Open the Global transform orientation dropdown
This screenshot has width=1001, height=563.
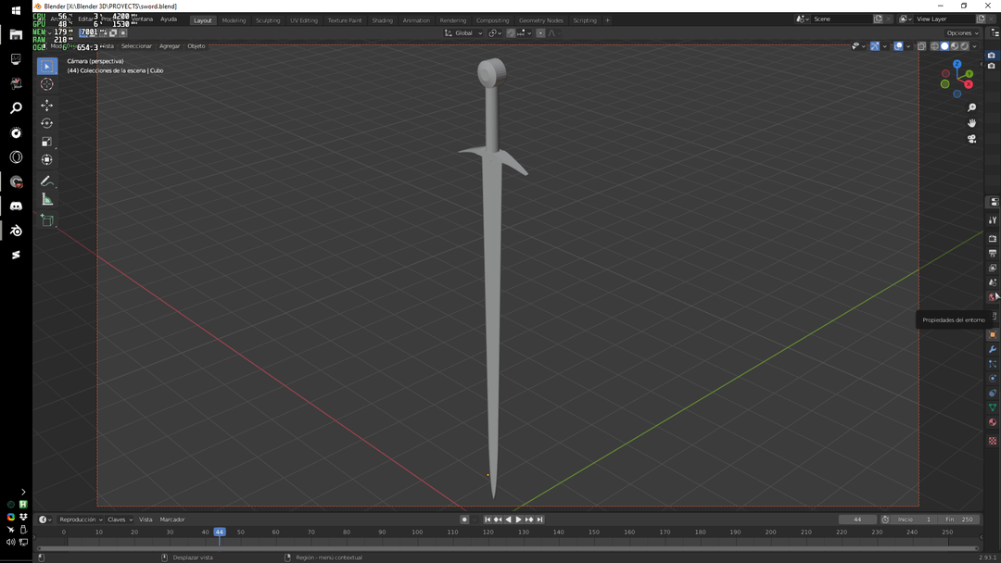(463, 32)
